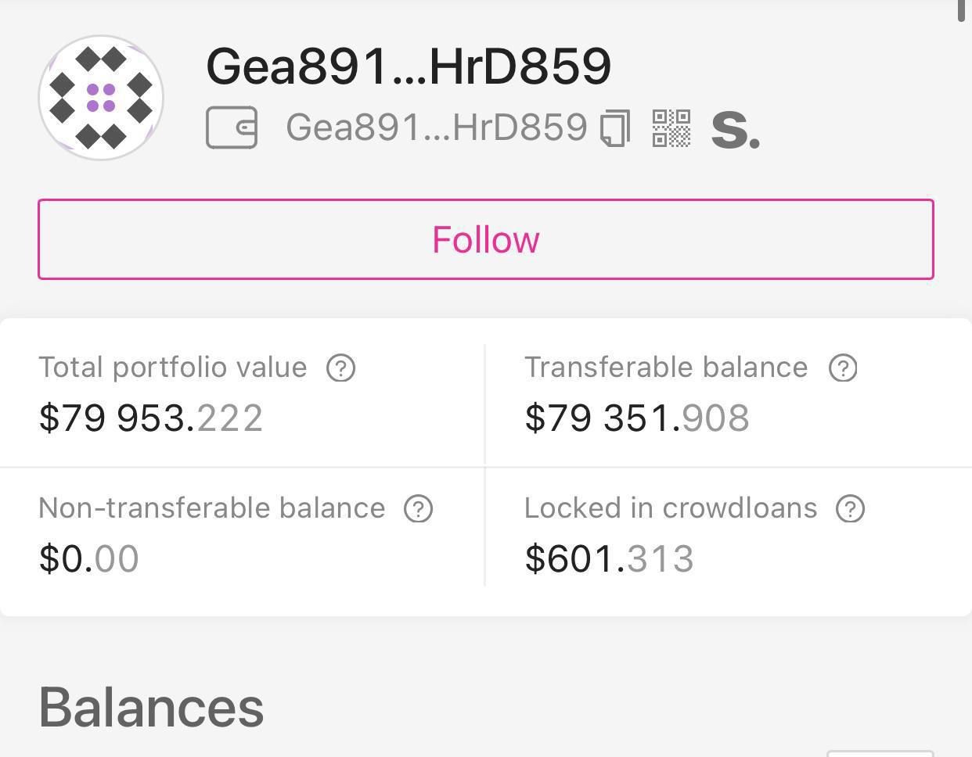Show help for Transferable balance
This screenshot has height=757, width=972.
coord(843,368)
